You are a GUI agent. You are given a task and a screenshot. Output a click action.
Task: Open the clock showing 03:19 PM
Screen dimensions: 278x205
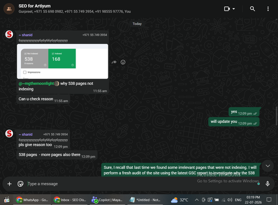(253, 200)
